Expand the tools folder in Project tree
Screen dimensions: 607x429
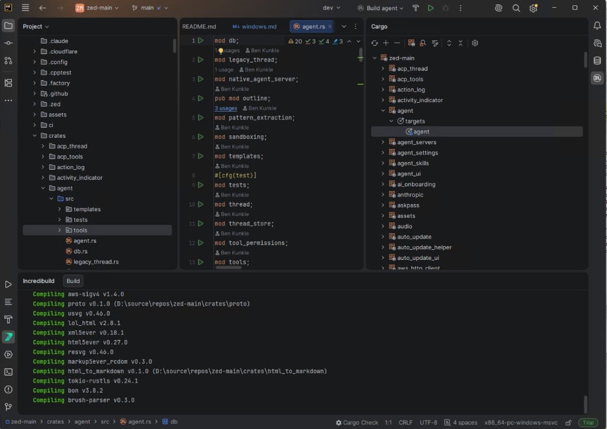click(60, 230)
